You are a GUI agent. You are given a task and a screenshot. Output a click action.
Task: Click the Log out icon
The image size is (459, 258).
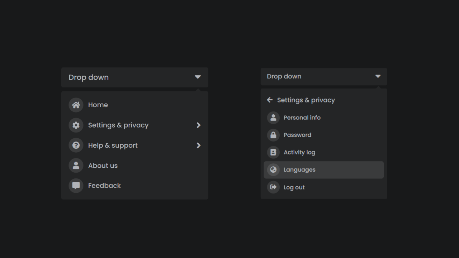pos(273,187)
